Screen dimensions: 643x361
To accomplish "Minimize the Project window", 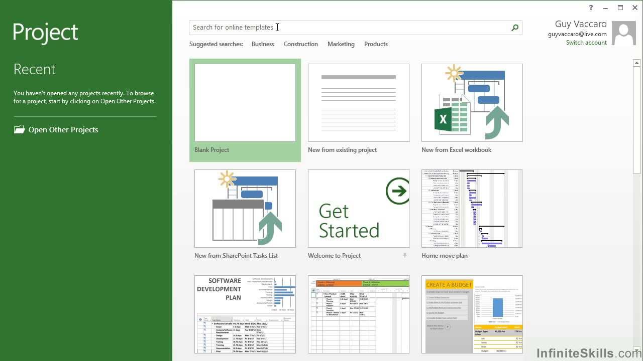I will (x=606, y=8).
